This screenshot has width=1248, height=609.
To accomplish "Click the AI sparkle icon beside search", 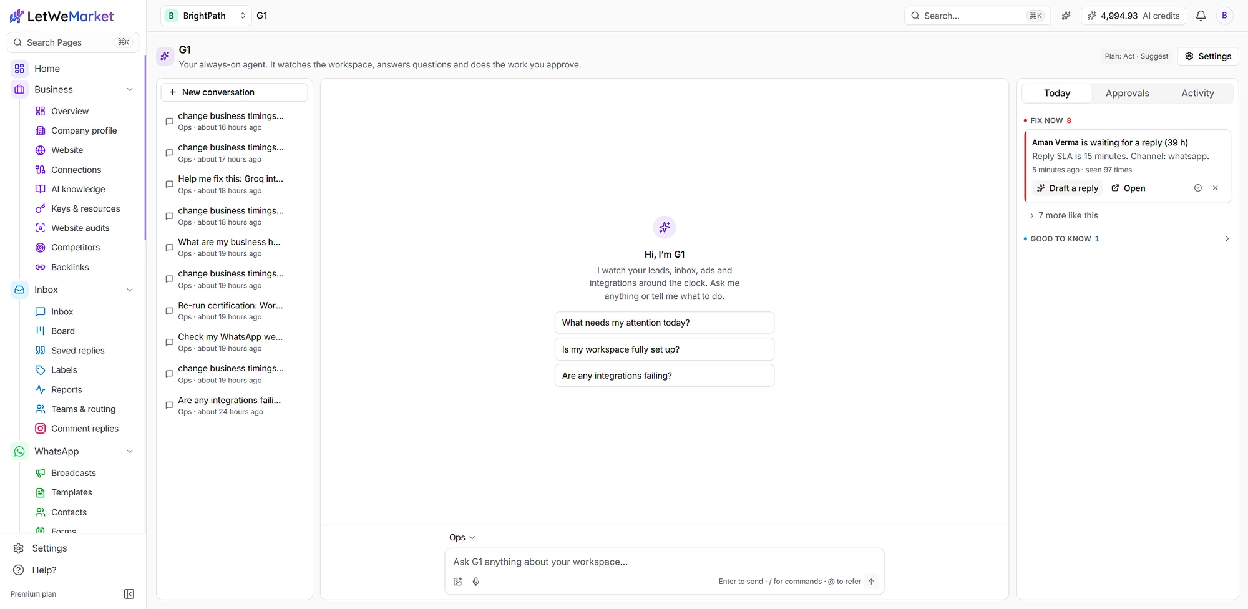I will (1066, 16).
